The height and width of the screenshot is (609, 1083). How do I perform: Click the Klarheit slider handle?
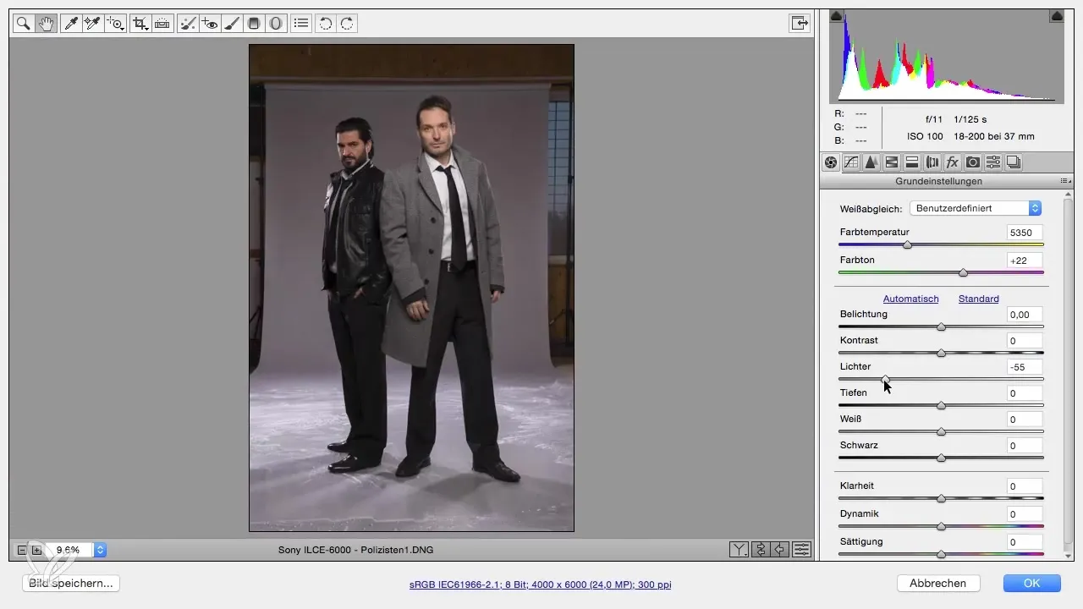pyautogui.click(x=941, y=498)
